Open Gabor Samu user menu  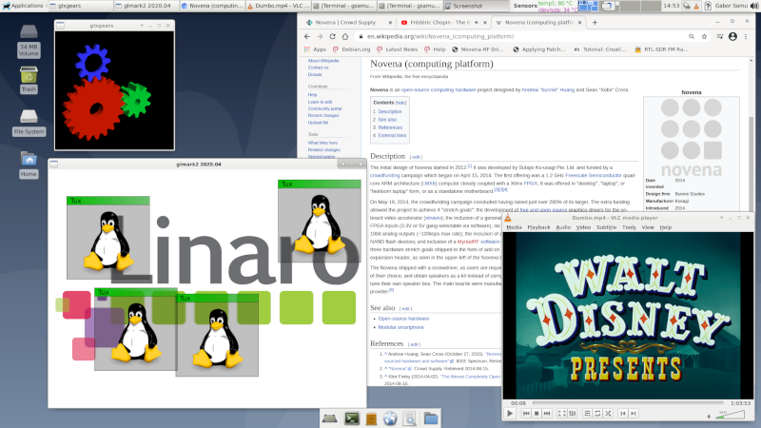coord(732,6)
